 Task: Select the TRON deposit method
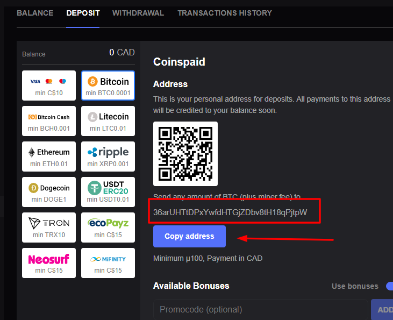point(49,227)
